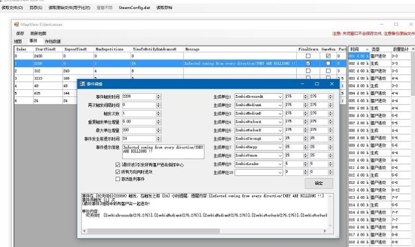Toggle the 所有方向同时进攻 checkbox

tap(117, 171)
